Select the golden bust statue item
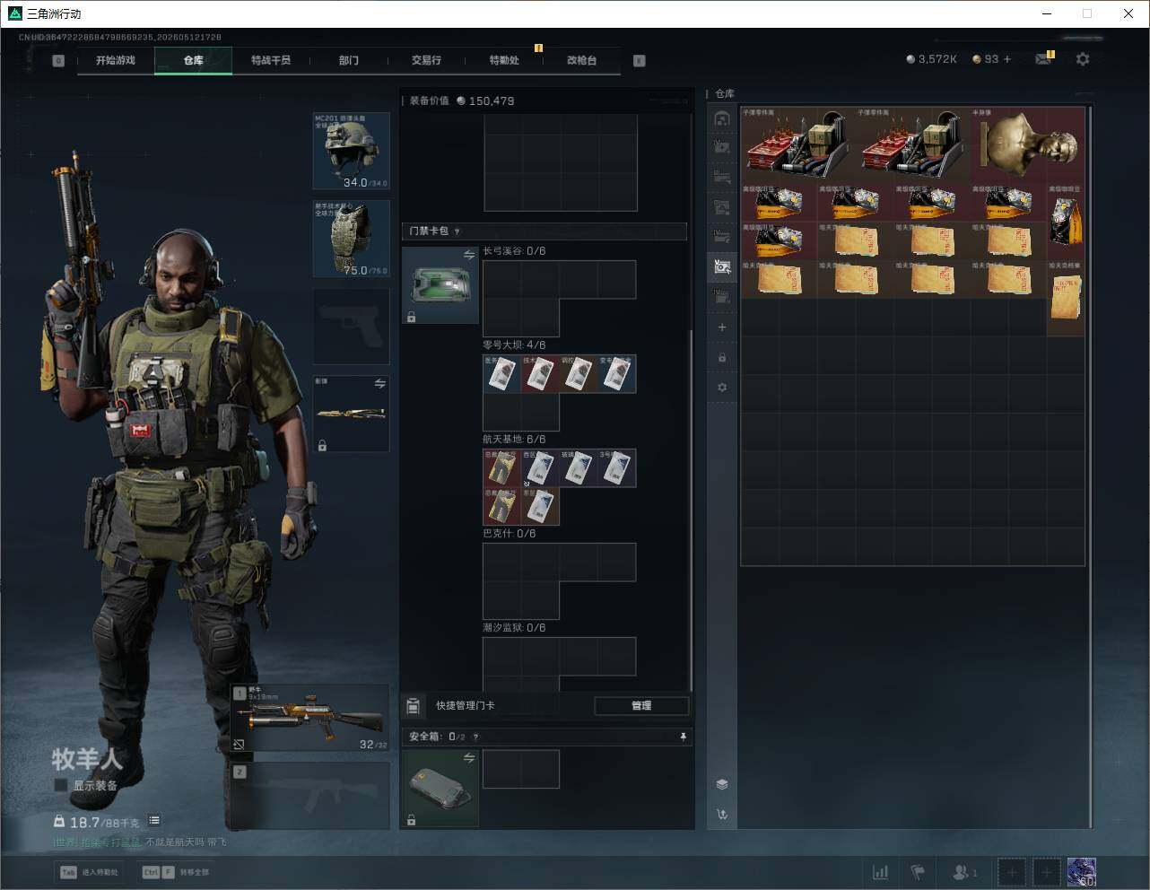1150x890 pixels. [x=1028, y=144]
